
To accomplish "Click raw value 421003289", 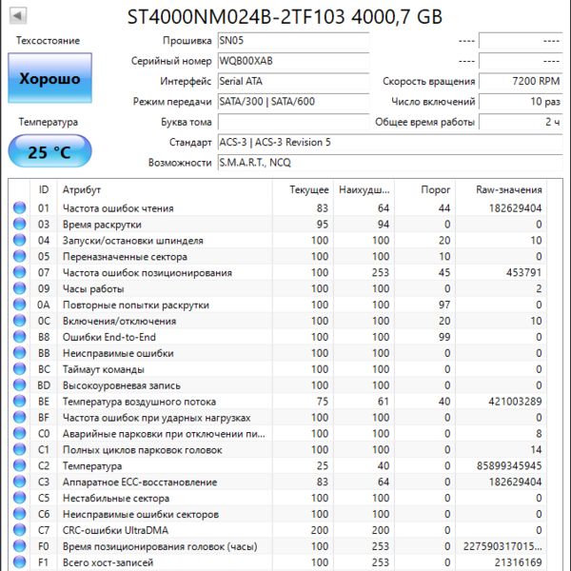I will [x=515, y=402].
